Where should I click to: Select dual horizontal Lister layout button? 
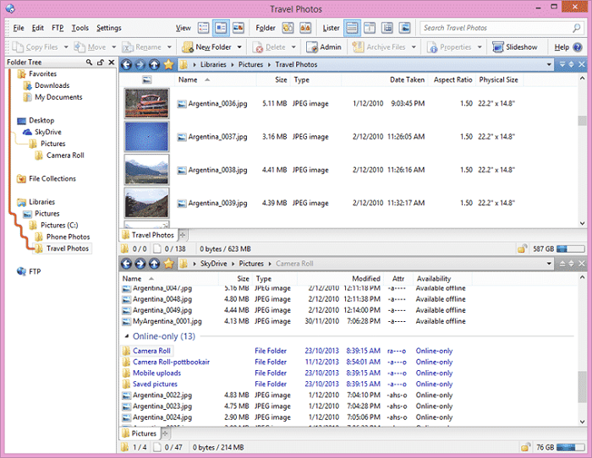tap(352, 28)
